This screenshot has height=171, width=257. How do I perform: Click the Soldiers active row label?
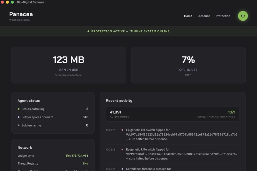[32, 125]
